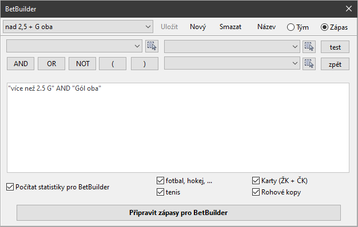The image size is (358, 227).
Task: Select the Zápas radio button
Action: (334, 27)
